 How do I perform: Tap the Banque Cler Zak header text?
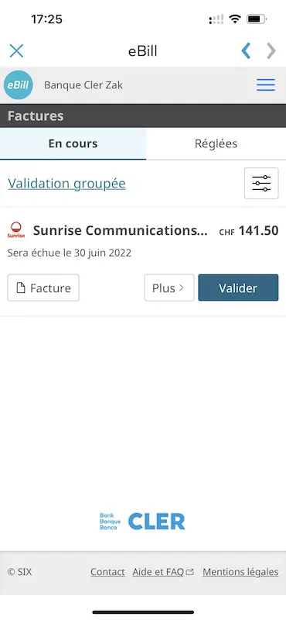point(83,85)
